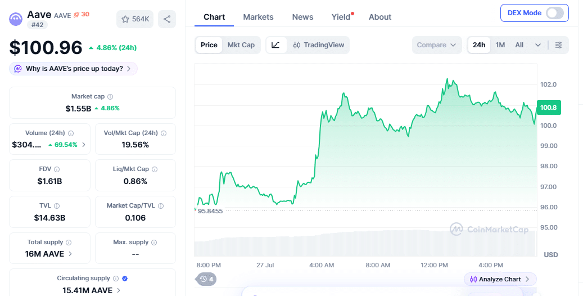
Task: Click the AAVE ticker symbol text
Action: pyautogui.click(x=62, y=15)
